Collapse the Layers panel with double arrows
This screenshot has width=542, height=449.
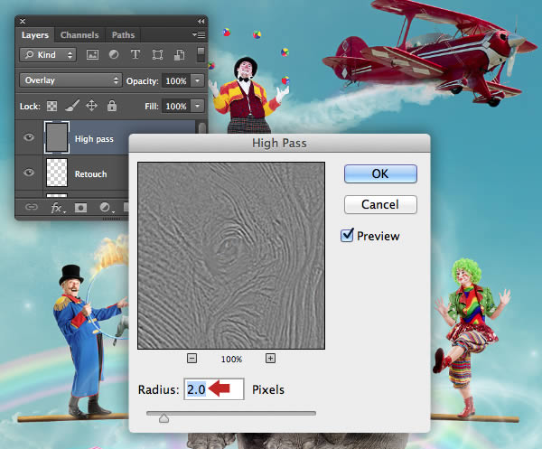coord(201,22)
